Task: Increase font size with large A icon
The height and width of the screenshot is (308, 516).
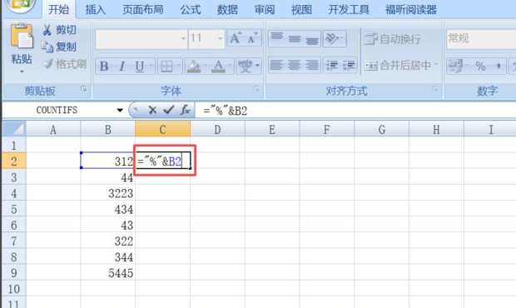Action: pos(236,38)
